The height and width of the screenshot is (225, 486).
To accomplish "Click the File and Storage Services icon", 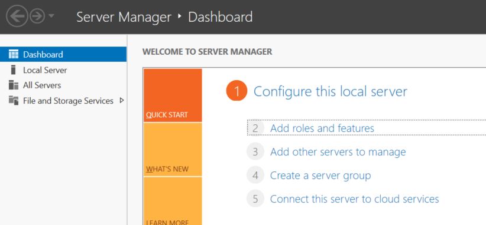I will coord(14,100).
